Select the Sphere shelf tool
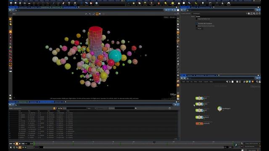Image resolution: width=269 pixels, height=151 pixels. (16, 3)
